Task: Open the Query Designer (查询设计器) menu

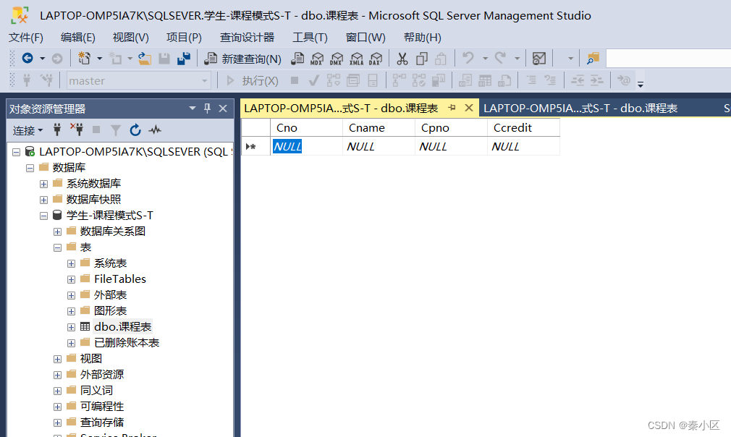Action: (x=247, y=38)
